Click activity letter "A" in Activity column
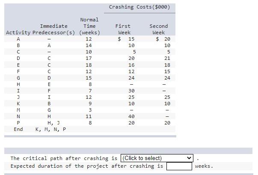 [x=18, y=39]
